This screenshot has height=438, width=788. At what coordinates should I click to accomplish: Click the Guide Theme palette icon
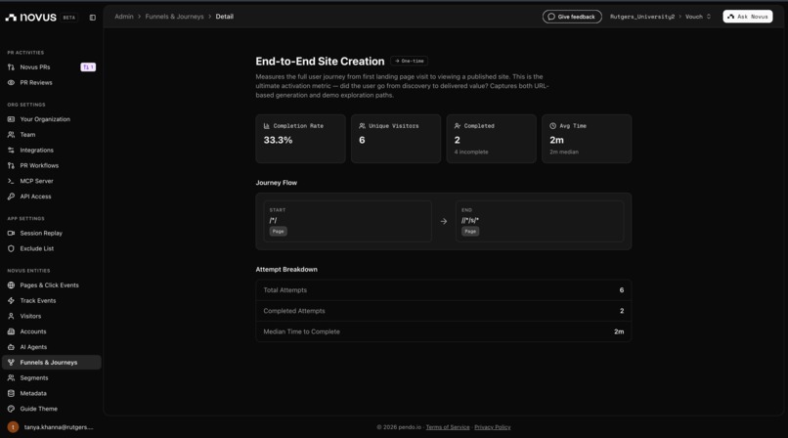[x=11, y=409]
